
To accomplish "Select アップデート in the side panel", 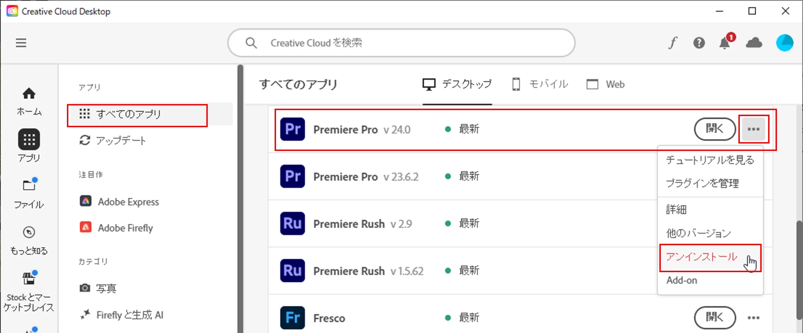I will click(x=121, y=140).
